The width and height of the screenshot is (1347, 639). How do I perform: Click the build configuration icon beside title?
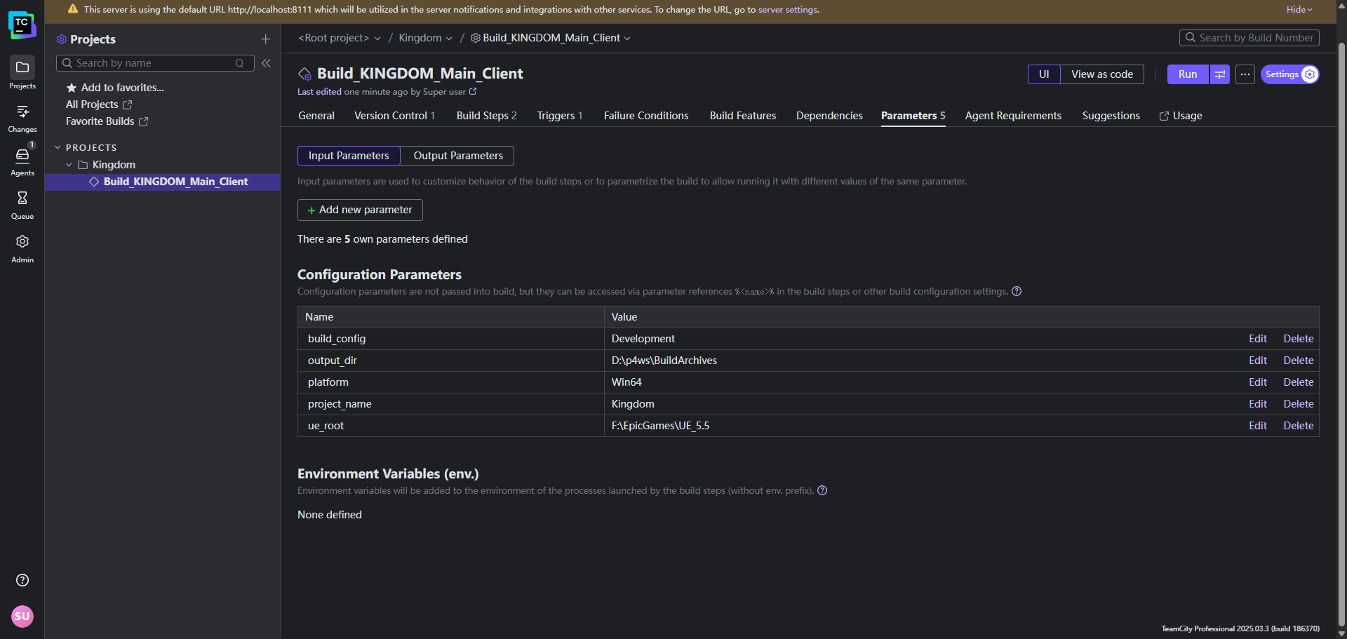tap(304, 74)
